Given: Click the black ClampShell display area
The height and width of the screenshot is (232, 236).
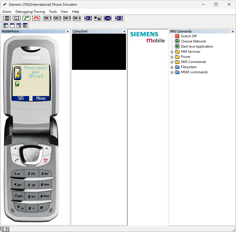Looking at the screenshot, I should (x=99, y=52).
